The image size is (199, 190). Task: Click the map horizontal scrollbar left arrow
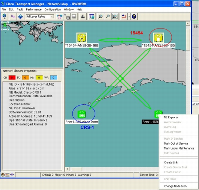tap(67, 169)
